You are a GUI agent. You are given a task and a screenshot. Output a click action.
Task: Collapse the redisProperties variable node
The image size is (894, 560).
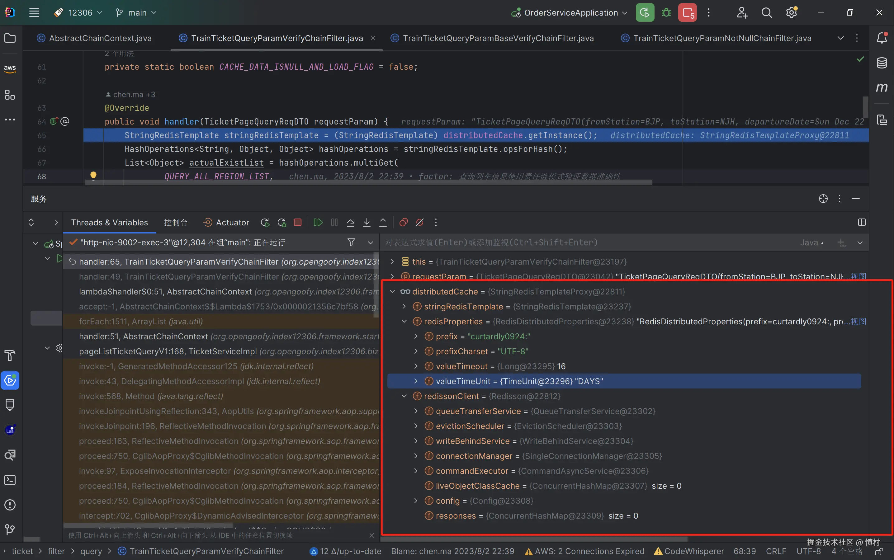[404, 322]
